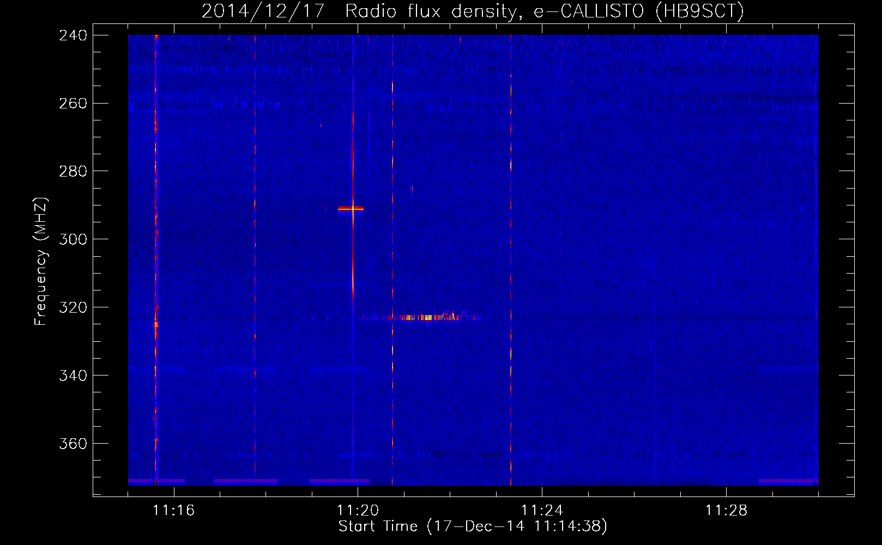
Task: Click the 280 frequency tick label
Action: point(73,172)
